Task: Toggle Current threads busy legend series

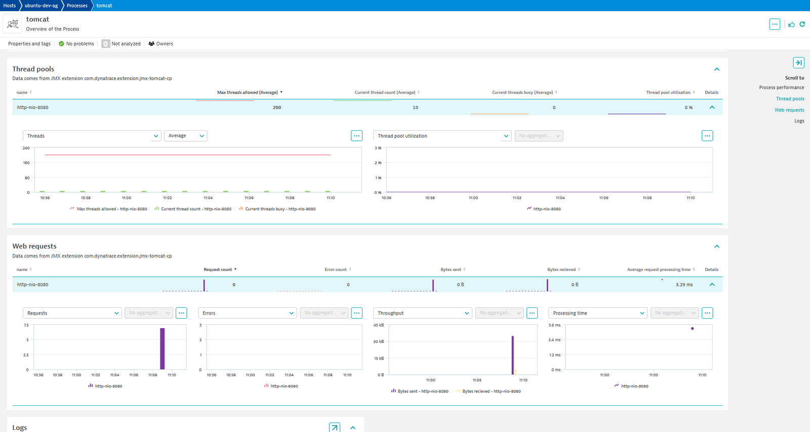Action: coord(277,209)
